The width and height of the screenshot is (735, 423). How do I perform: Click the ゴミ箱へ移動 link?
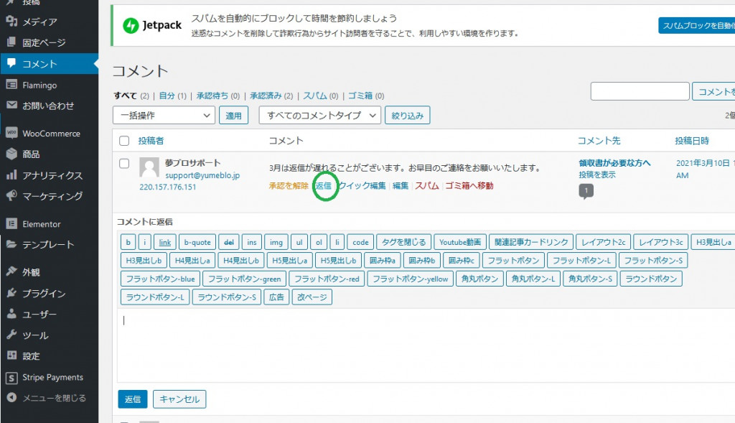pos(469,186)
